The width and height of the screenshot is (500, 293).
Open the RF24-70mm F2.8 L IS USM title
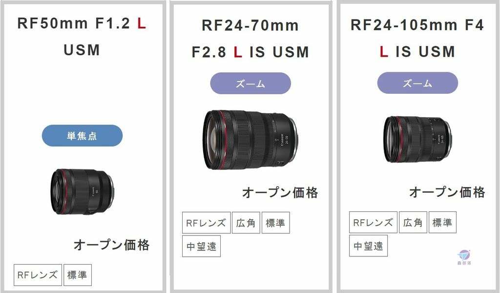[x=250, y=39]
